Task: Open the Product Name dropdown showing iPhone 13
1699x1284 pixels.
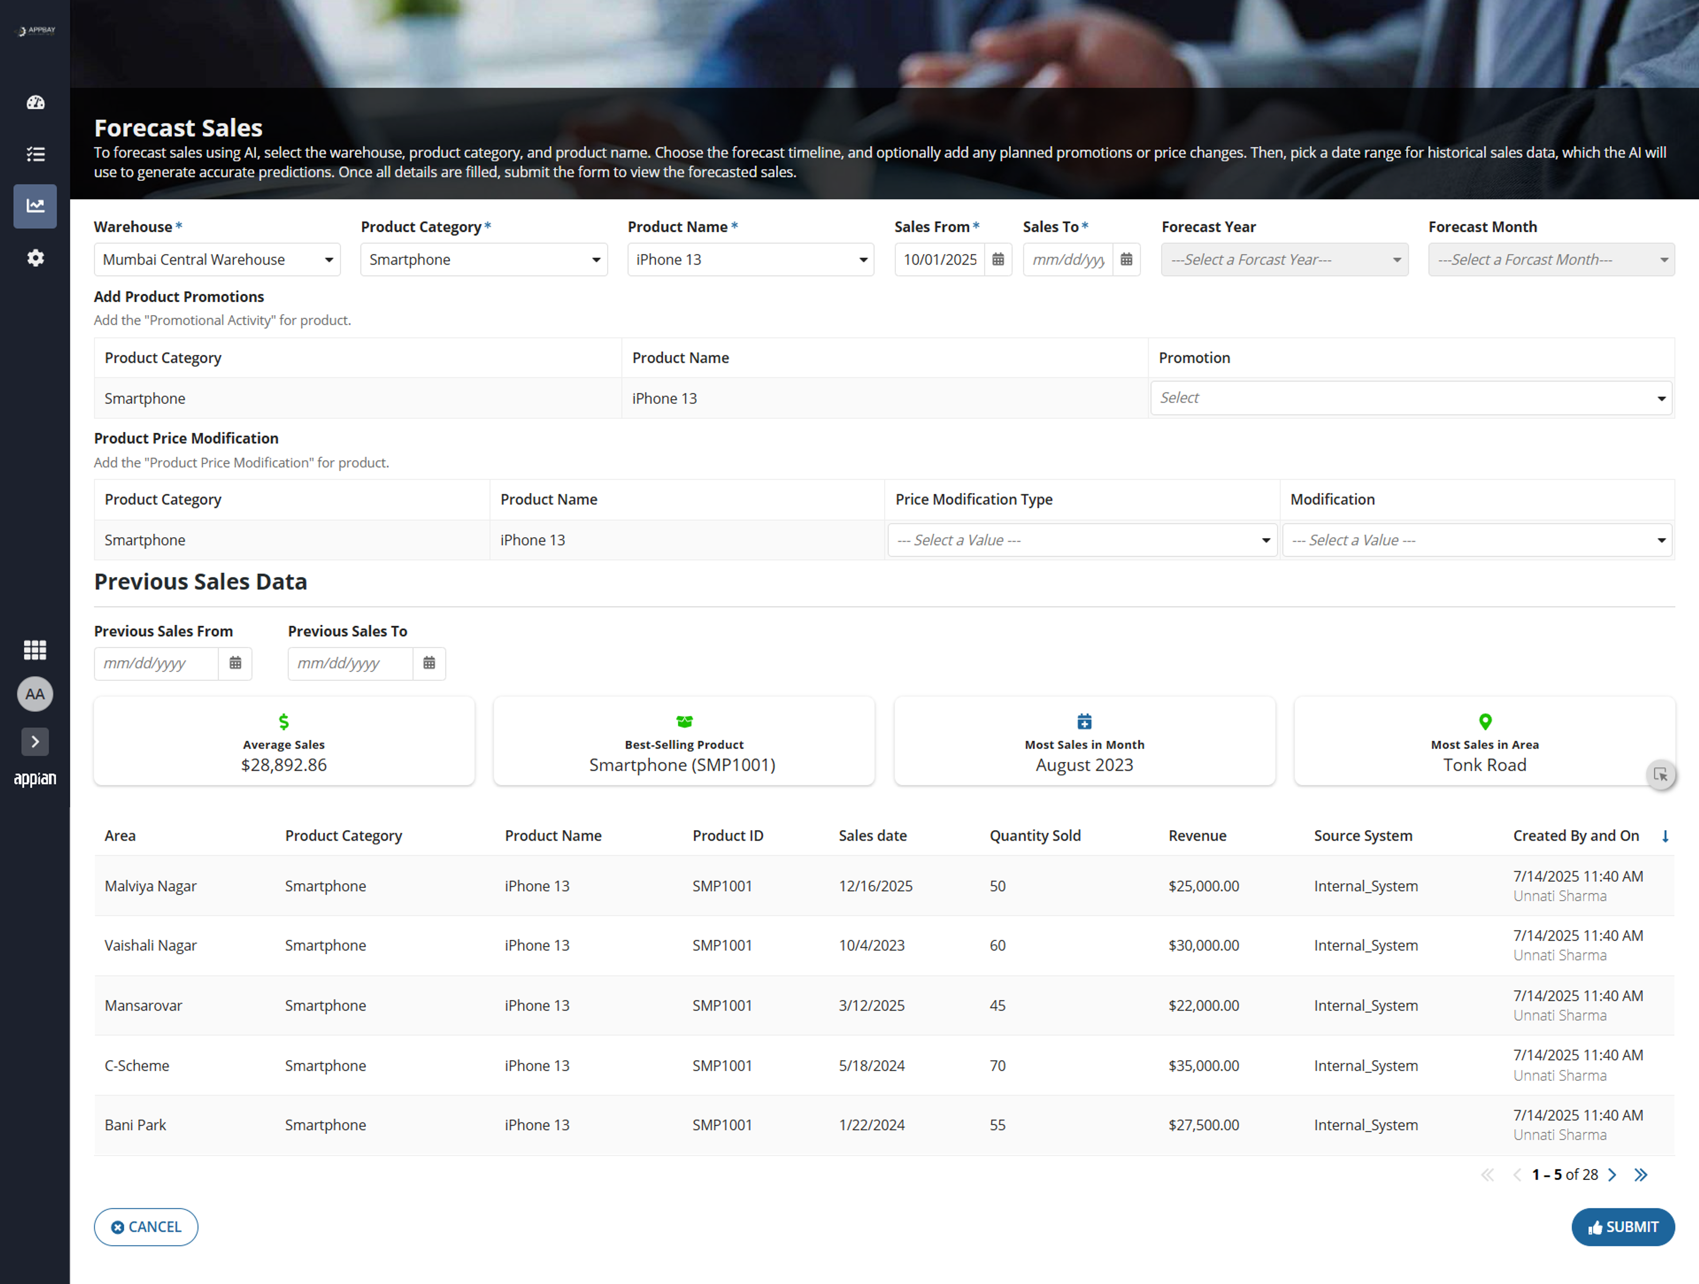Action: (750, 260)
